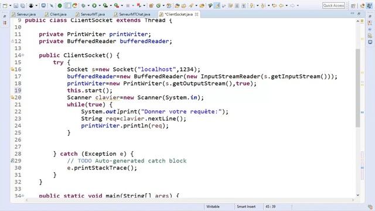Image resolution: width=375 pixels, height=211 pixels.
Task: Expand the External Tools dropdown arrow
Action: click(x=121, y=5)
